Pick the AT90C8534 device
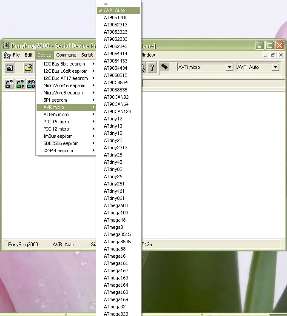The image size is (287, 316). pyautogui.click(x=119, y=83)
